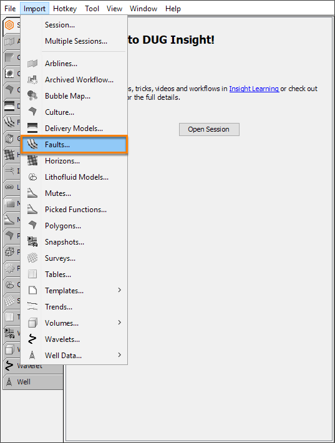Image resolution: width=335 pixels, height=443 pixels.
Task: Expand the Volumes submenu arrow
Action: [x=120, y=323]
